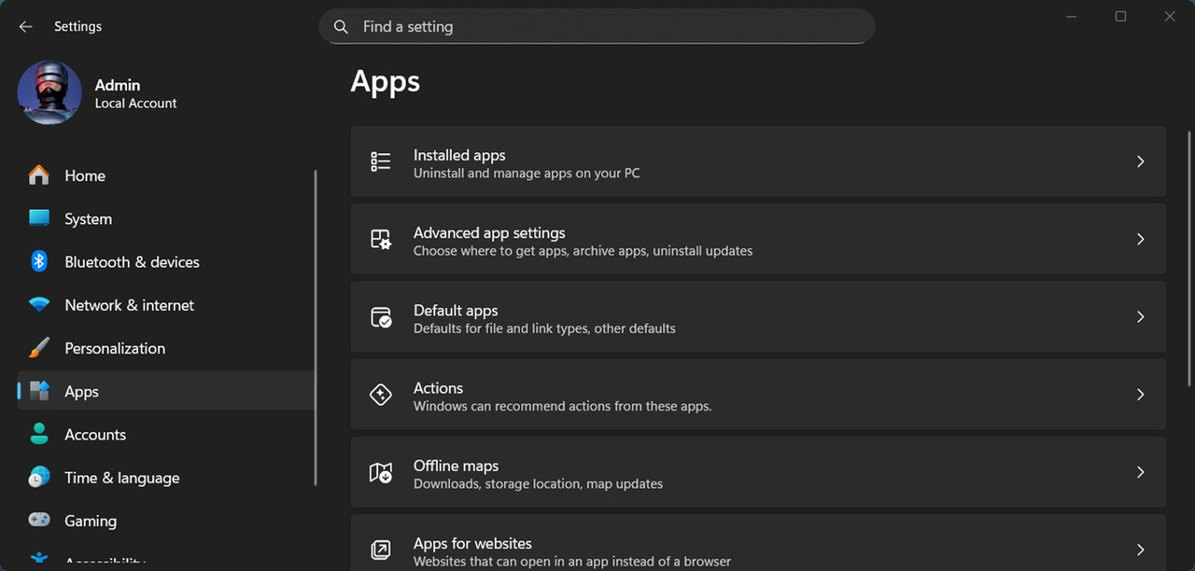Open Offline maps title
This screenshot has height=571, width=1195.
pyautogui.click(x=456, y=465)
